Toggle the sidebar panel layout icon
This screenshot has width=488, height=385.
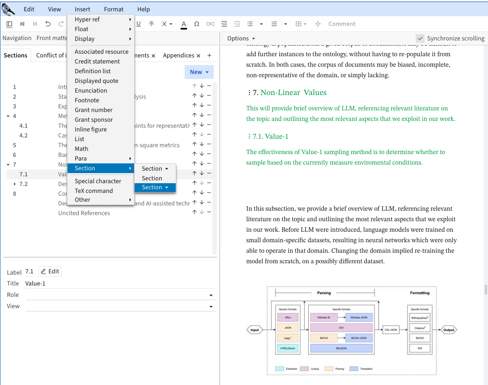pos(9,24)
